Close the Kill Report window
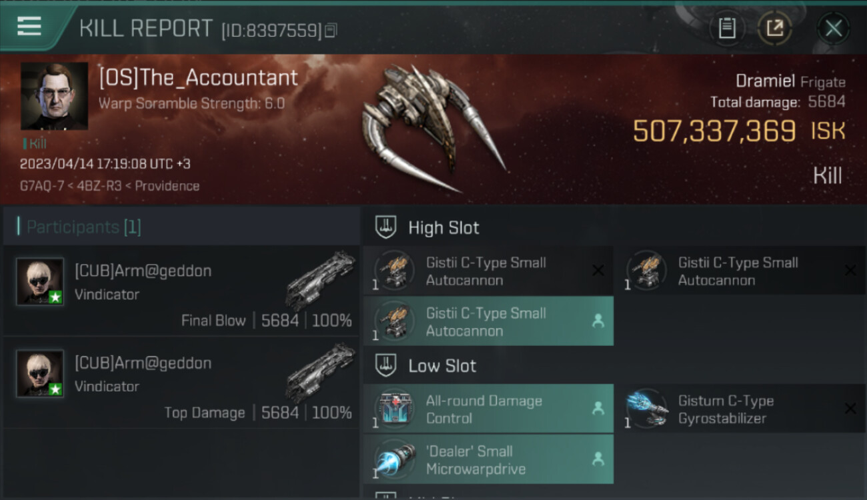The width and height of the screenshot is (867, 500). tap(833, 28)
